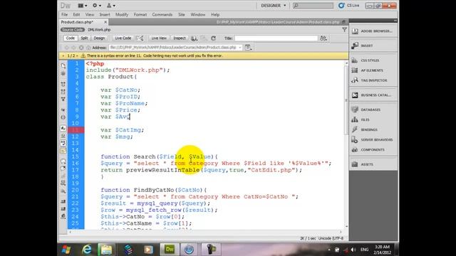Show the Code Navigator from coding toolbar

point(63,73)
